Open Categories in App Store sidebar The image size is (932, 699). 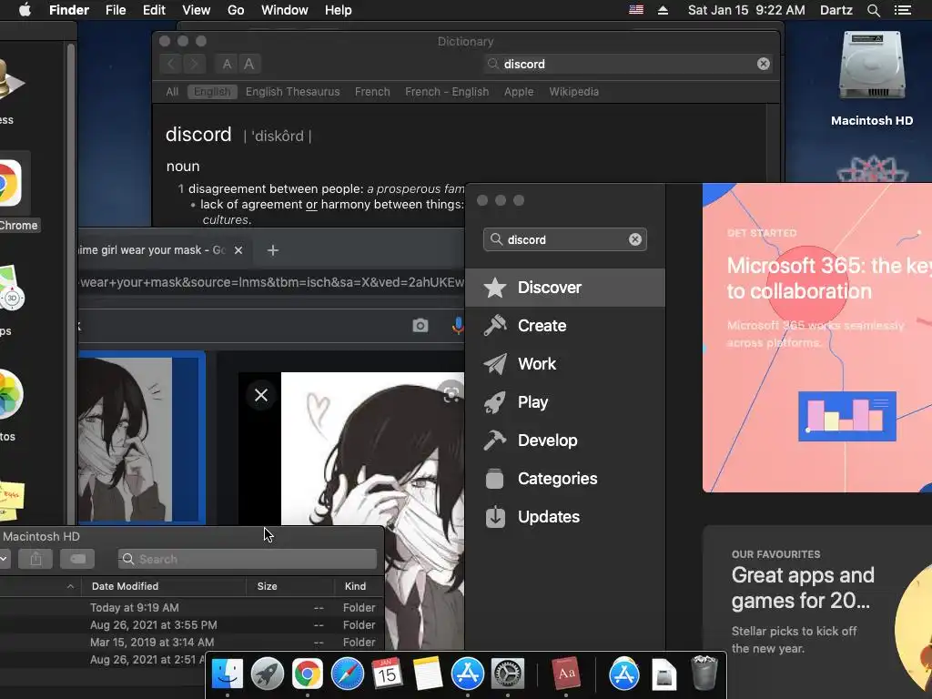(564, 479)
